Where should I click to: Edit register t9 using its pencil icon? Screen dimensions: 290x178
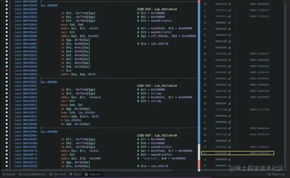[230, 110]
